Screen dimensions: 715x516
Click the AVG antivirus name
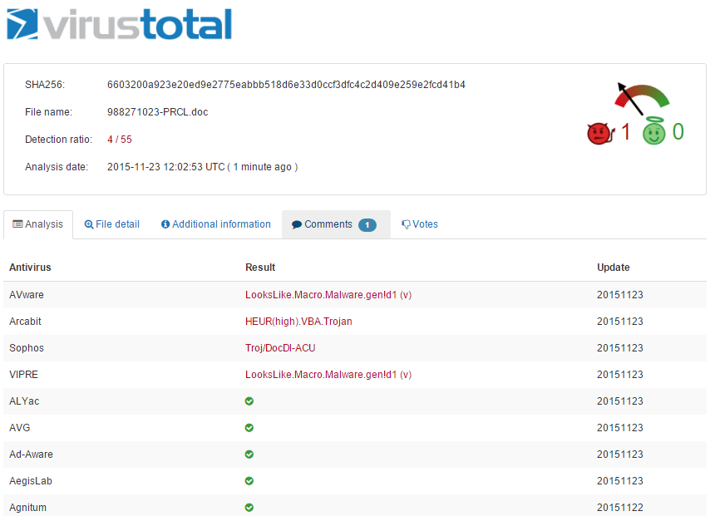(20, 428)
